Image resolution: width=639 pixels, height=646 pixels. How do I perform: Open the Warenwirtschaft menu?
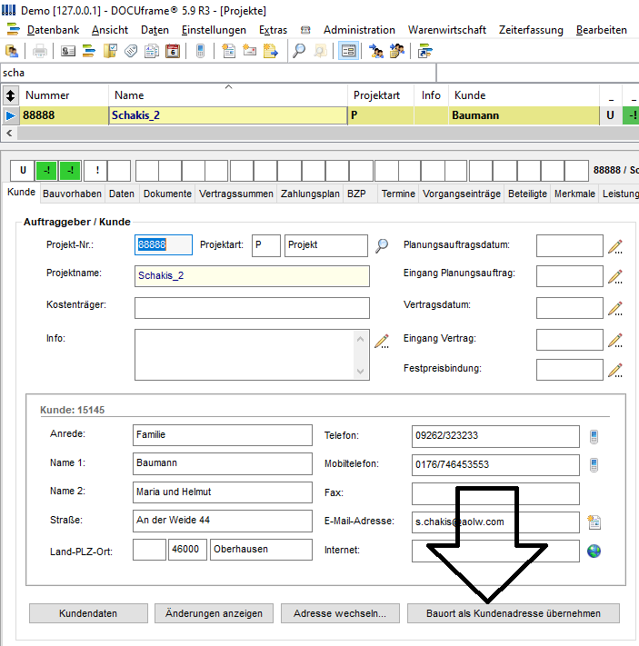pos(447,30)
